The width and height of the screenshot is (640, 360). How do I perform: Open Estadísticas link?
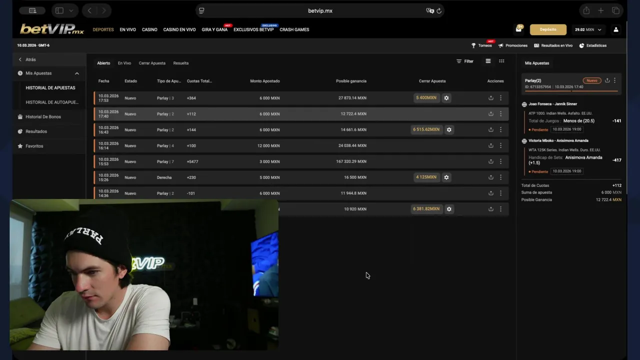click(x=593, y=45)
